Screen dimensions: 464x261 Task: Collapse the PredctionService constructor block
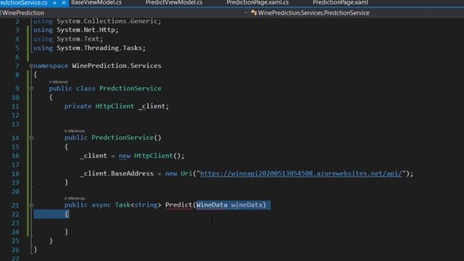click(x=31, y=138)
